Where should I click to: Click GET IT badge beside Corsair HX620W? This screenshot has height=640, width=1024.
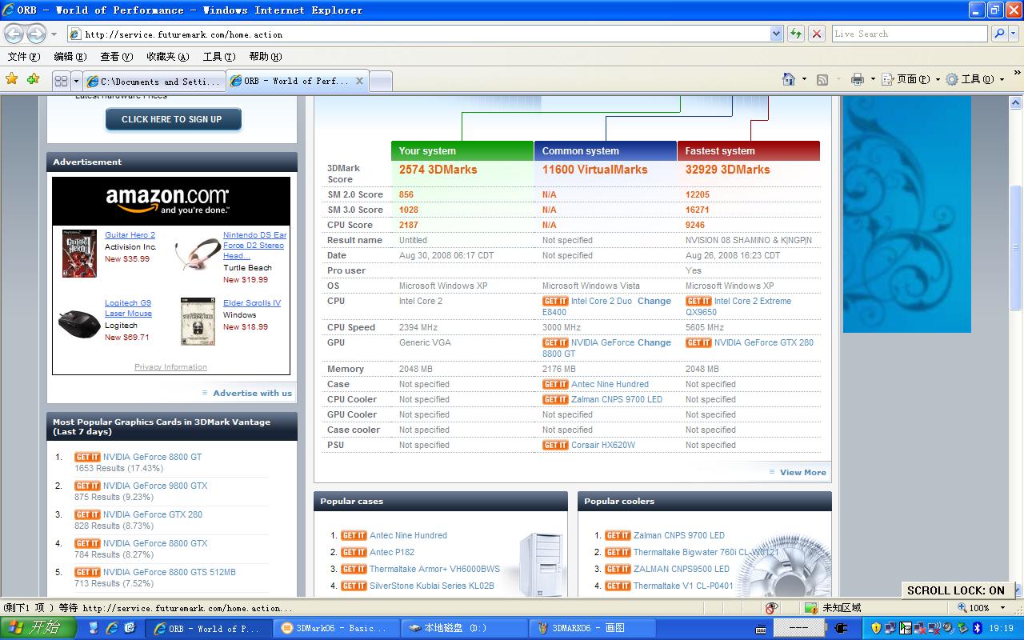(x=555, y=445)
